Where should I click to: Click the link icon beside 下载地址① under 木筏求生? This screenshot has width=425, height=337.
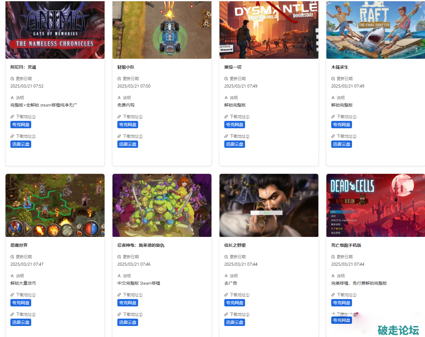pyautogui.click(x=333, y=117)
